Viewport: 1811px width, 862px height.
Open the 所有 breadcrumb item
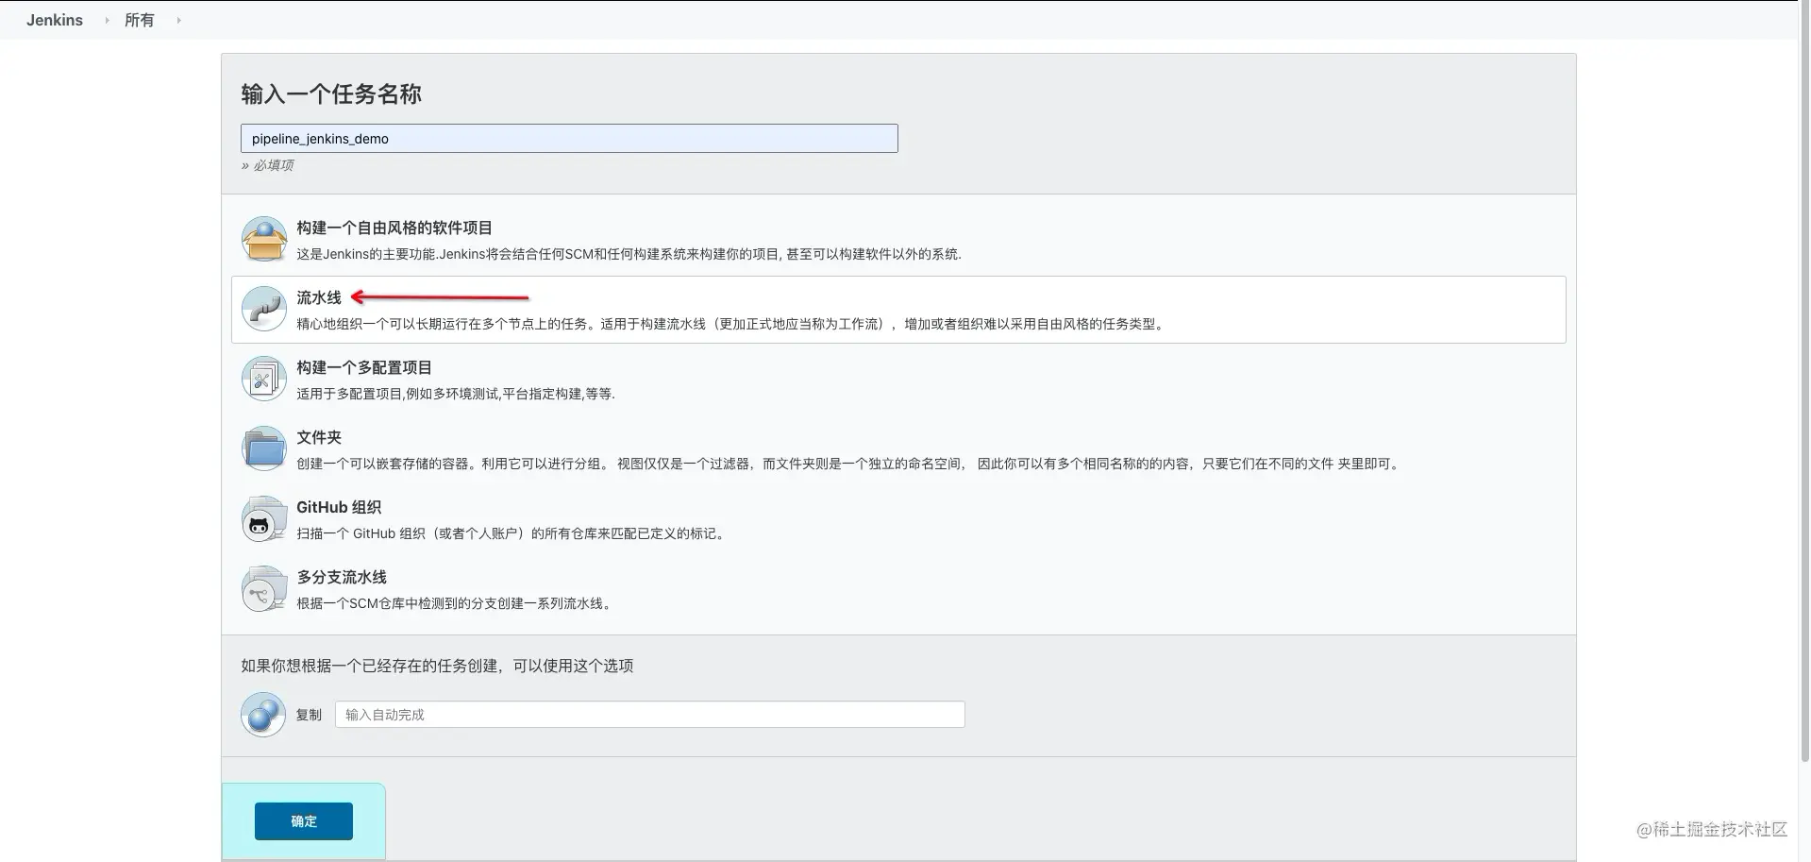140,20
